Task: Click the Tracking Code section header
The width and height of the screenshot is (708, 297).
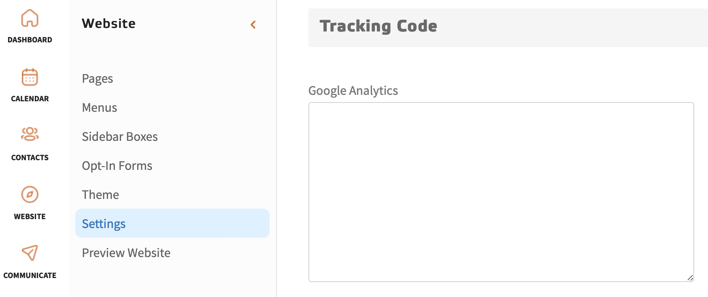Action: (378, 26)
